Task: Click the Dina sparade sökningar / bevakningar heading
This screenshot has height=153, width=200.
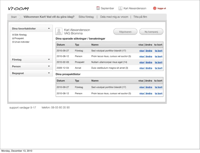Action: [x=80, y=39]
